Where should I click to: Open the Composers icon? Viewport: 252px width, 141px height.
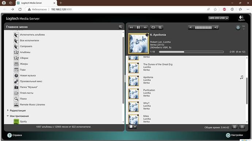[16, 46]
